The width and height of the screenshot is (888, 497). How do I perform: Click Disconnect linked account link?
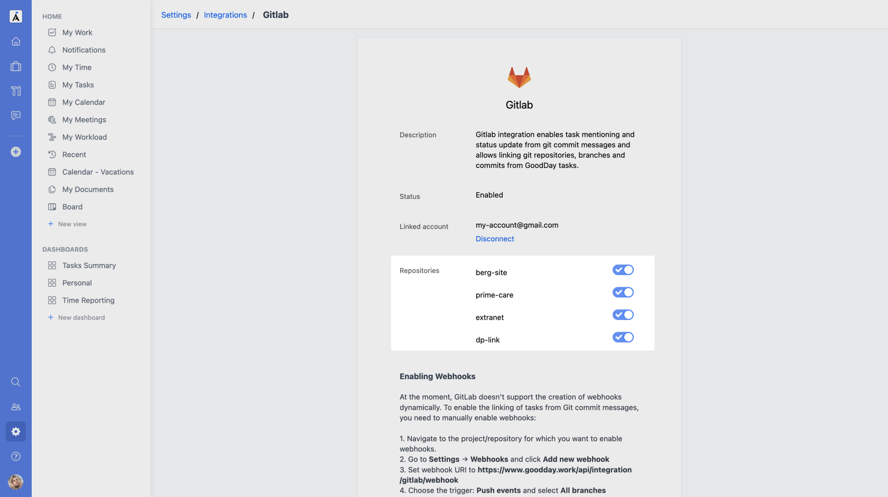tap(495, 239)
